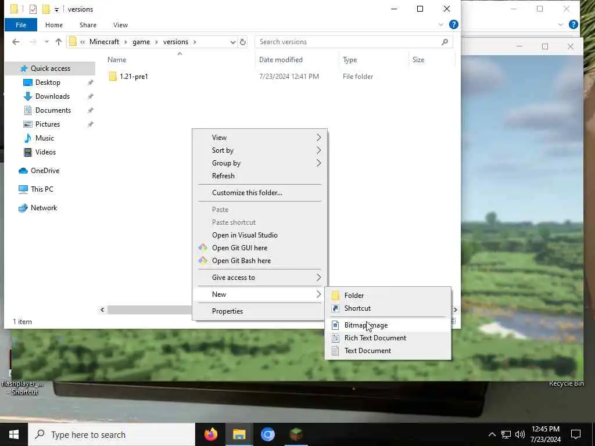The image size is (595, 446).
Task: Open Documents in navigation pane
Action: click(53, 110)
